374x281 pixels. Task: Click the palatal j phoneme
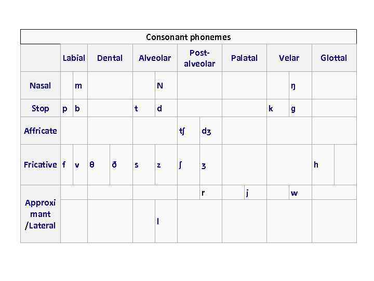(x=247, y=193)
